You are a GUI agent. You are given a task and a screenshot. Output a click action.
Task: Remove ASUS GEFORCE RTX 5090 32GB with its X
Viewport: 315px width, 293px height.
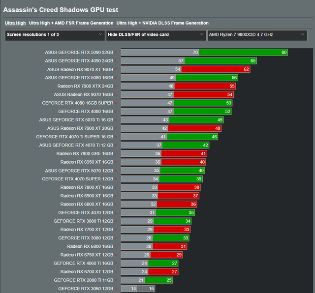[x=116, y=53]
